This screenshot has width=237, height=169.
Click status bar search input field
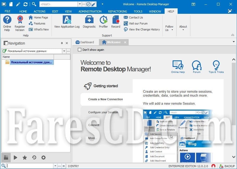[30, 166]
